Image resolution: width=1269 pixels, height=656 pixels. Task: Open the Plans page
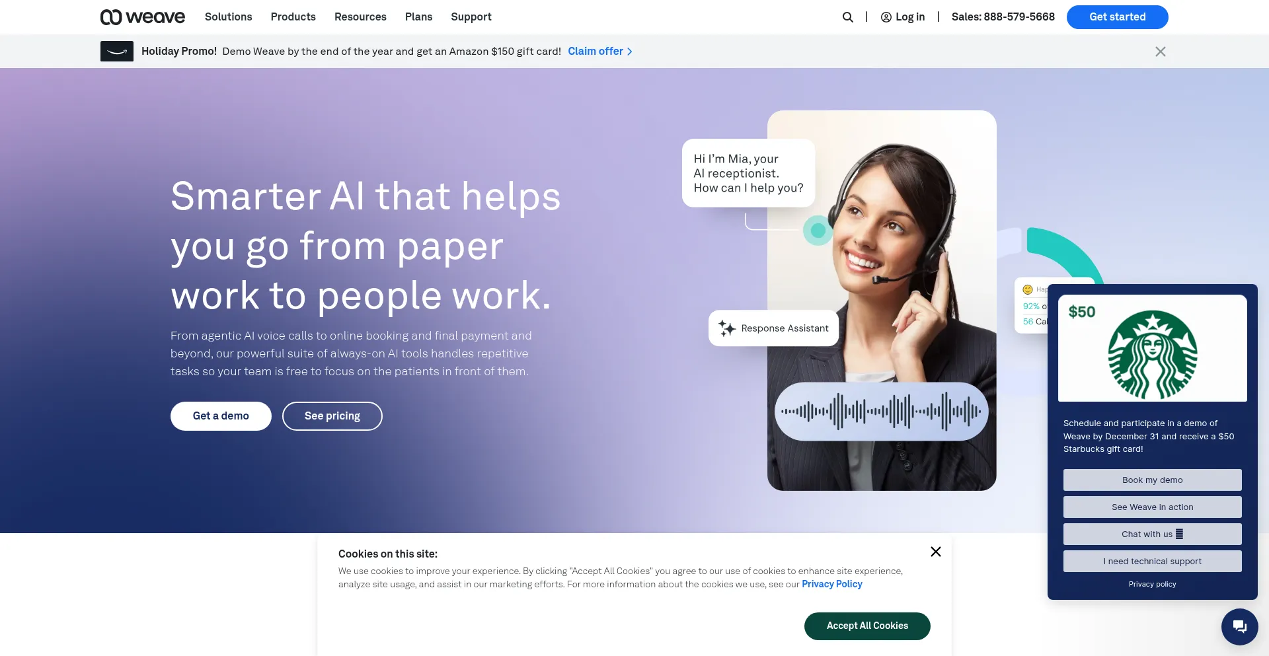pyautogui.click(x=418, y=17)
